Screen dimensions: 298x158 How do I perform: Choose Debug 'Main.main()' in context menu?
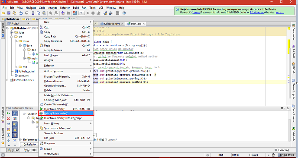66,114
